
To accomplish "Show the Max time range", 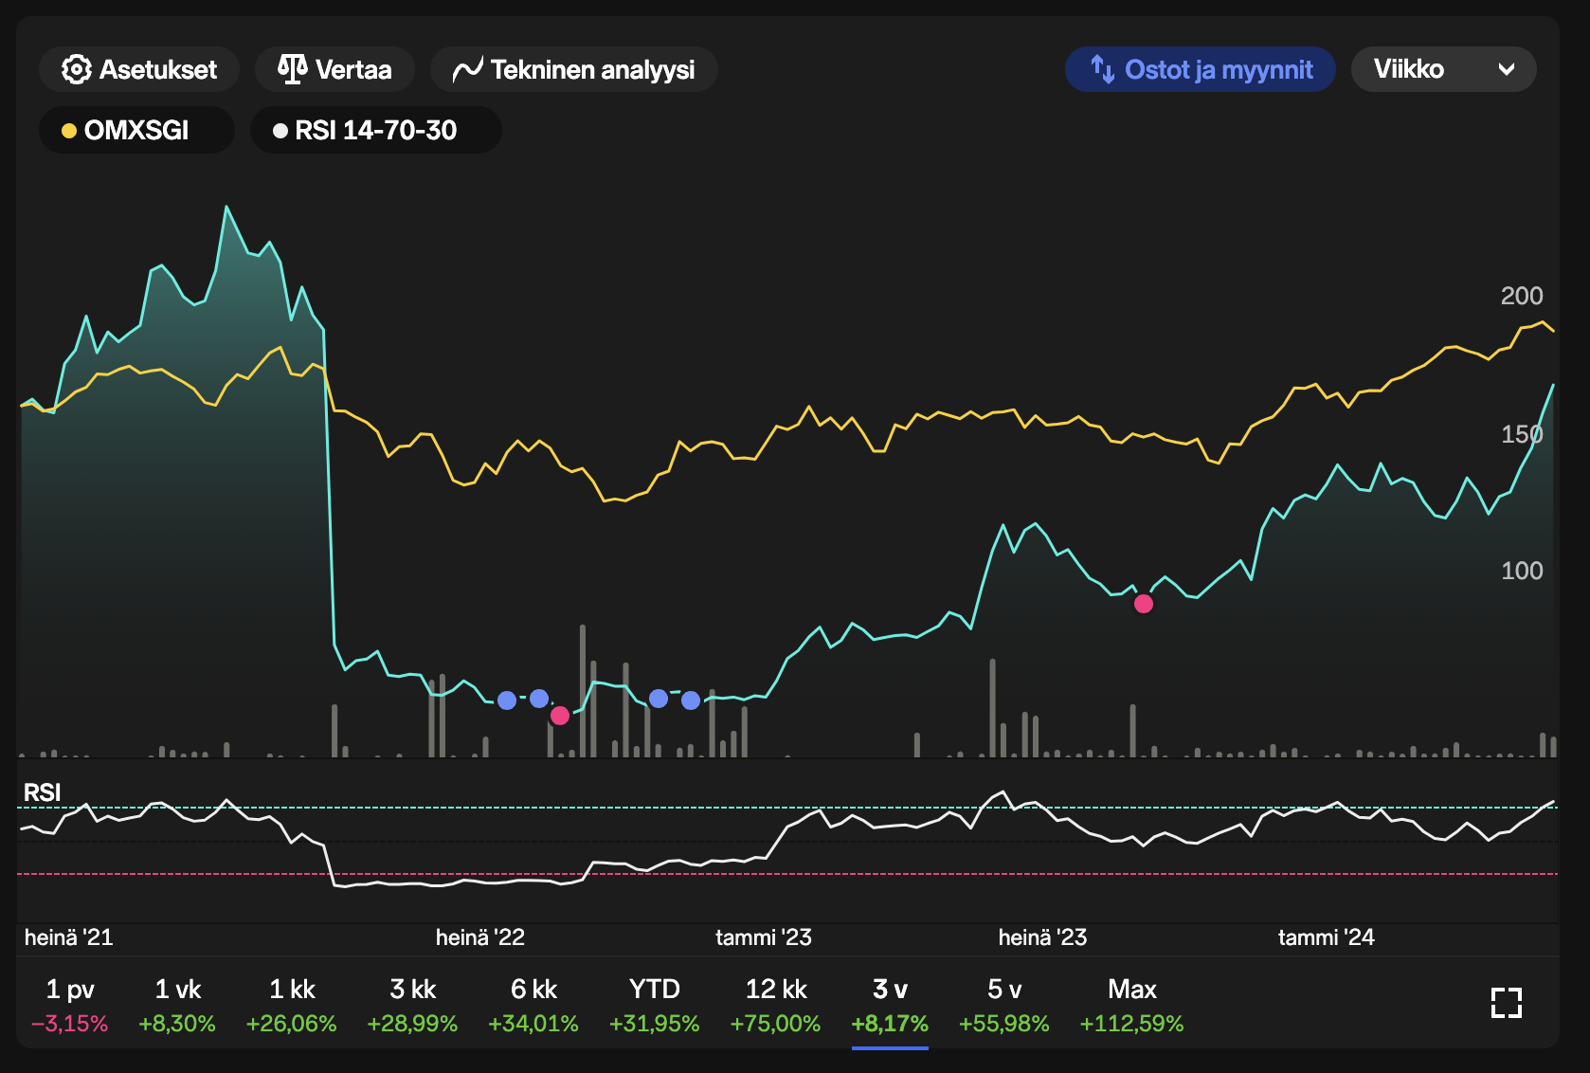I will point(1131,1005).
